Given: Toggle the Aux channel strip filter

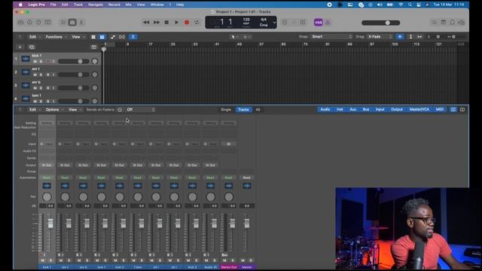Looking at the screenshot, I should click(x=353, y=109).
